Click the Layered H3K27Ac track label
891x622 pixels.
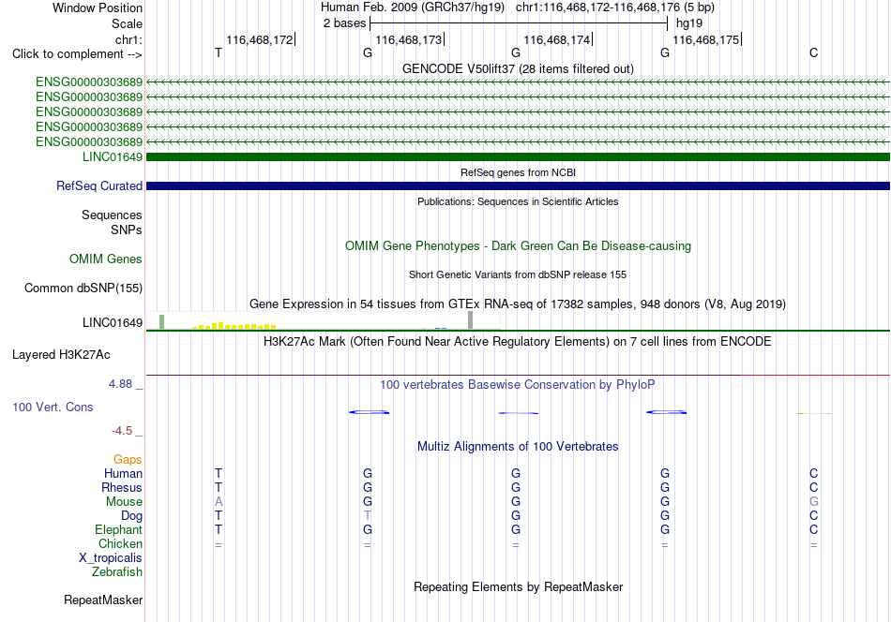(x=61, y=355)
